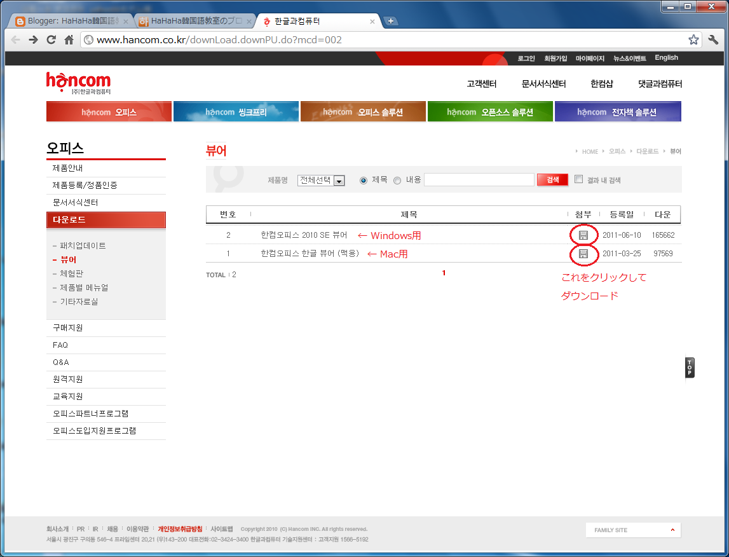Click the browser Back arrow
This screenshot has width=729, height=557.
tap(15, 40)
